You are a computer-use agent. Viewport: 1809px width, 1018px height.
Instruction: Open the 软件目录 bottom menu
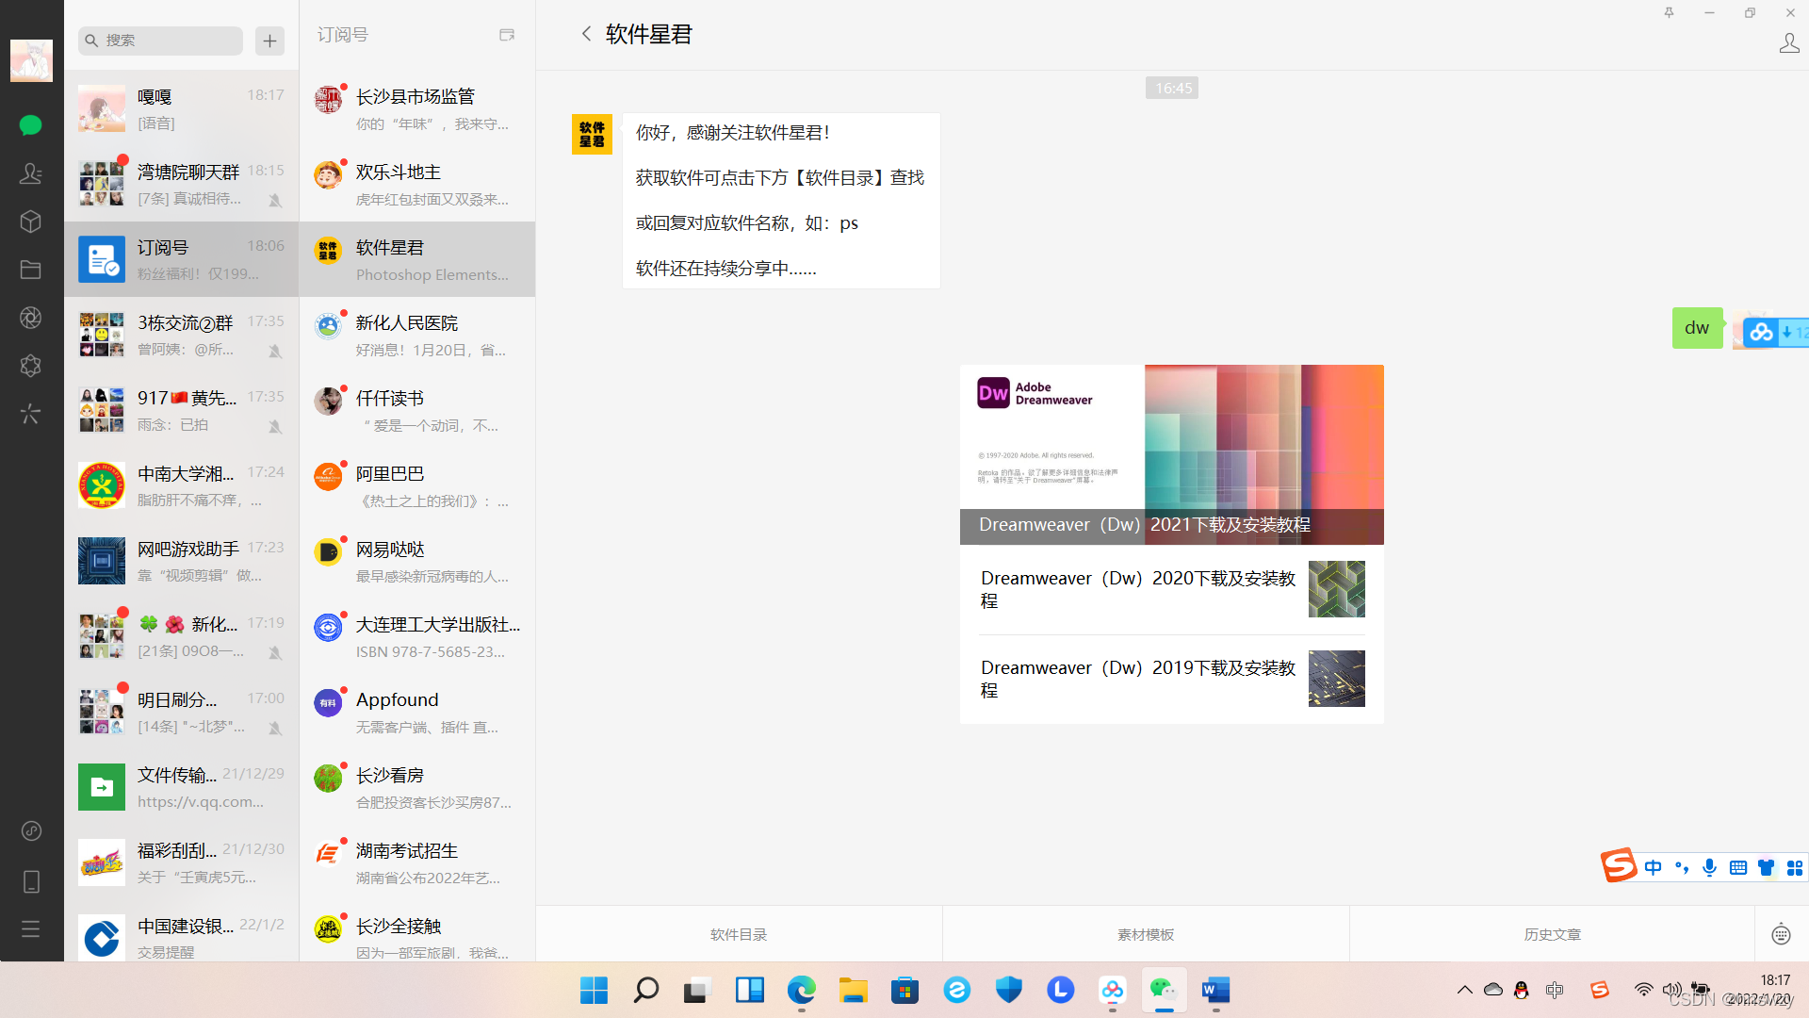click(739, 934)
